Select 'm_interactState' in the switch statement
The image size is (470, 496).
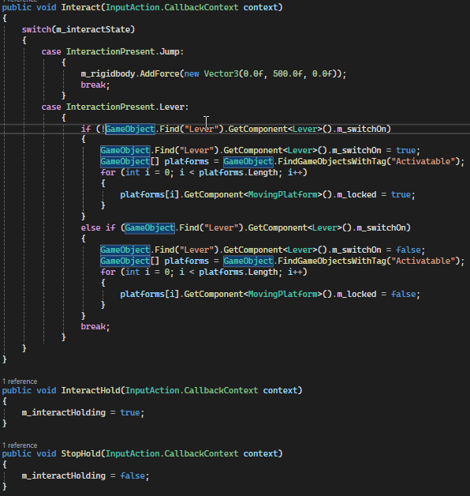[x=93, y=29]
